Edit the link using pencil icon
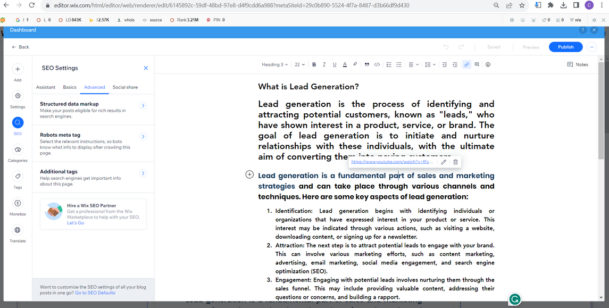The width and height of the screenshot is (609, 308). click(444, 162)
